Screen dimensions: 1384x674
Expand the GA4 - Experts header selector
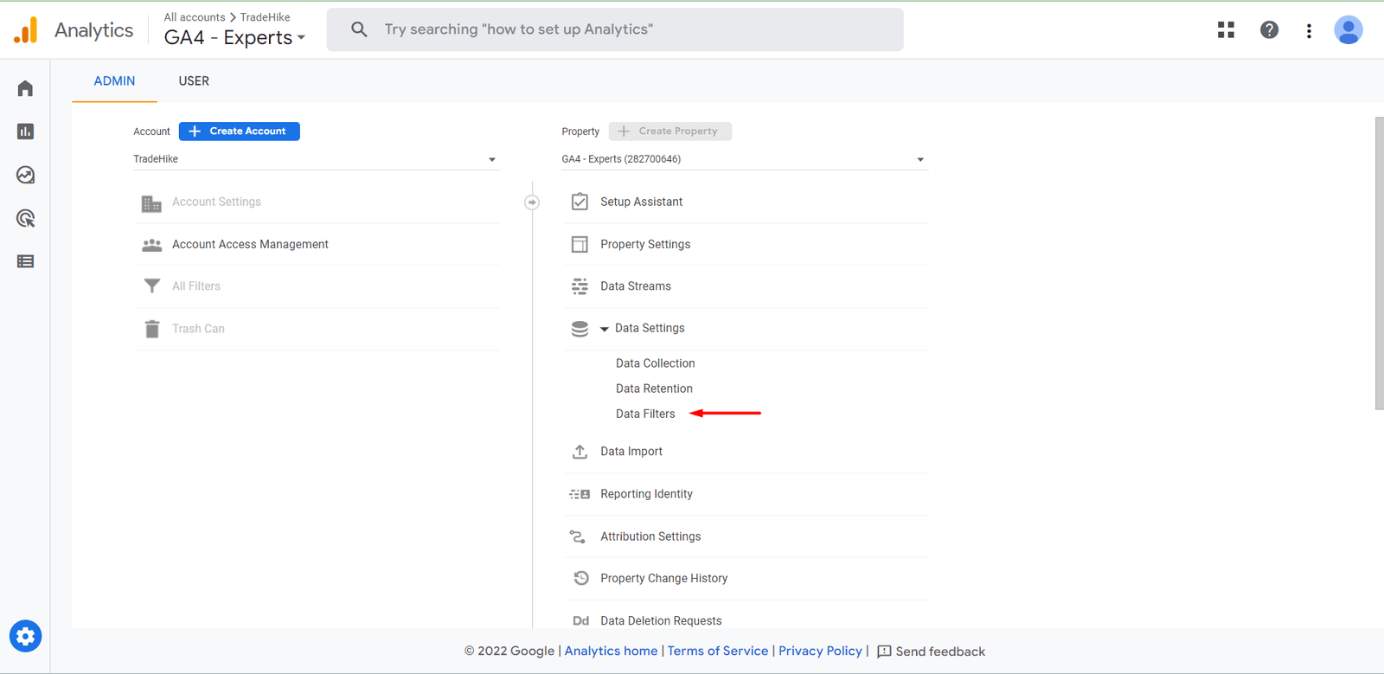(x=234, y=38)
